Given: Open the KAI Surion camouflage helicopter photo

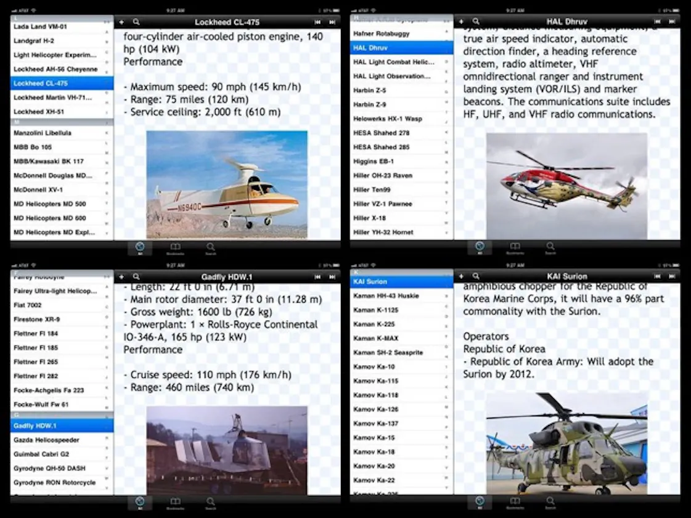Looking at the screenshot, I should [566, 443].
